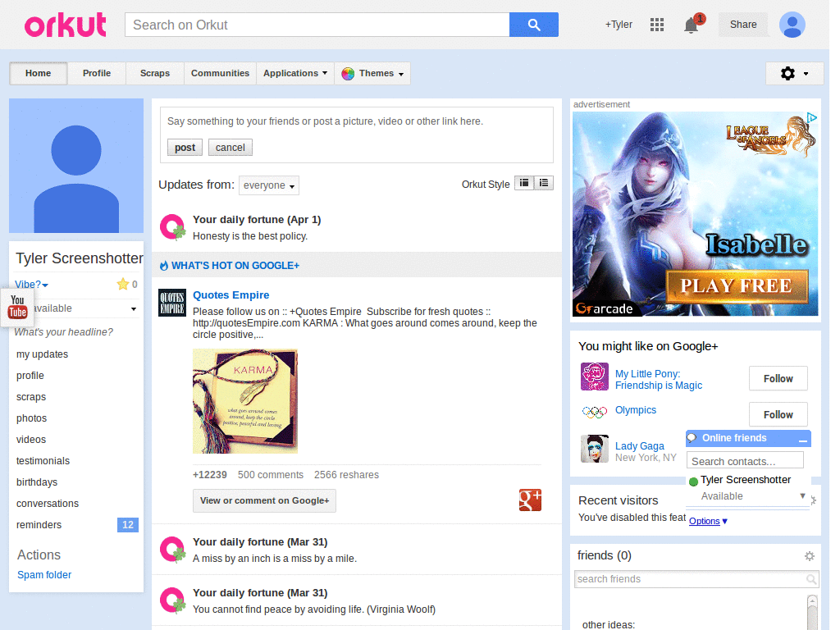The image size is (840, 630).
Task: Open the Applications dropdown
Action: pyautogui.click(x=294, y=73)
